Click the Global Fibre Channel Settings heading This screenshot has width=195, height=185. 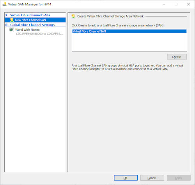click(x=32, y=25)
